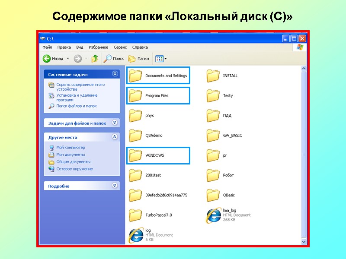
Task: Collapse the Другие места panel
Action: click(x=115, y=137)
